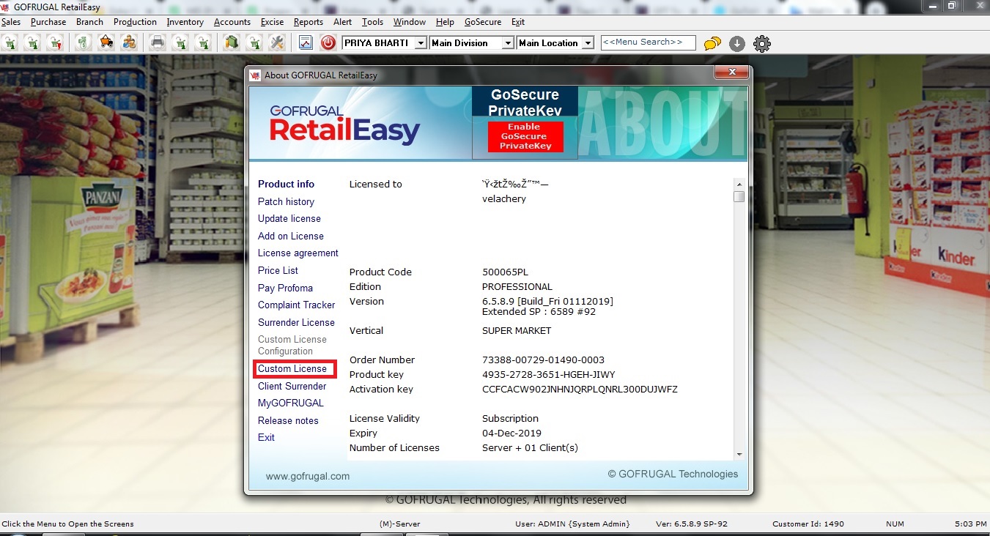The width and height of the screenshot is (990, 536).
Task: Click the orange shopping basket toolbar icon
Action: (x=106, y=42)
